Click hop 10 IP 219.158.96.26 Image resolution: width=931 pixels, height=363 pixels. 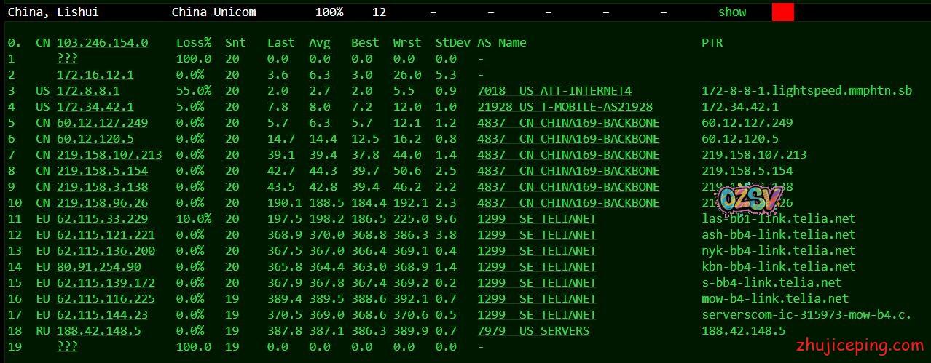[x=102, y=203]
